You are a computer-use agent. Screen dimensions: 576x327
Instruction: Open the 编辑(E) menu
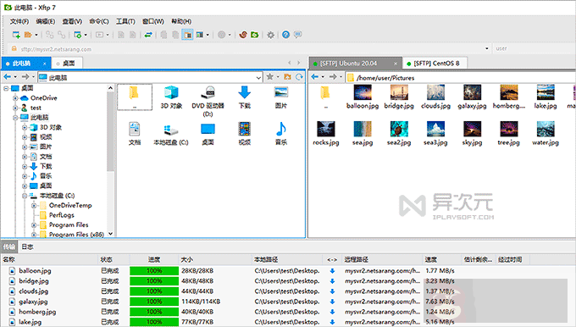pos(45,21)
